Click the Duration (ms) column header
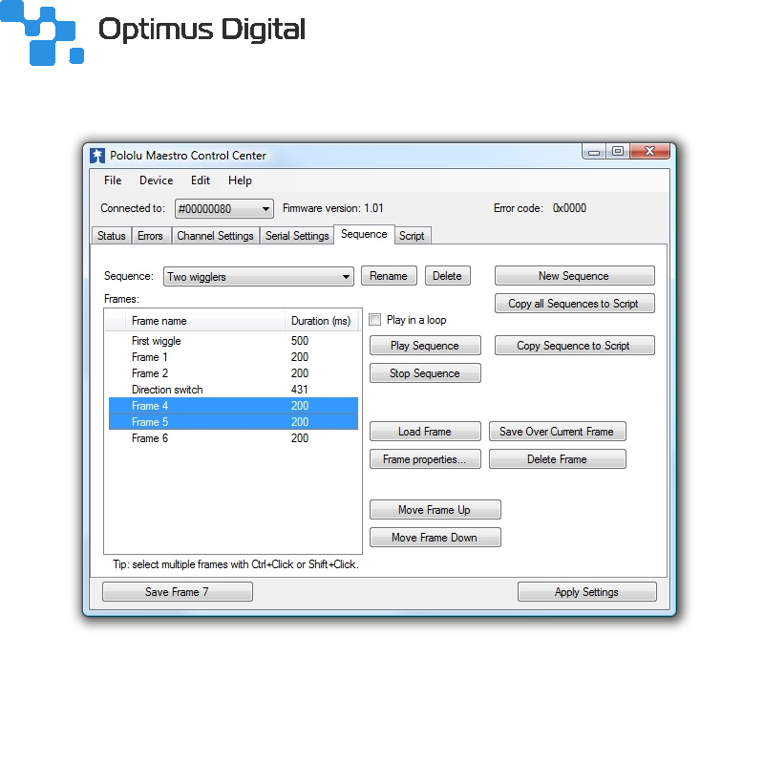 [322, 321]
